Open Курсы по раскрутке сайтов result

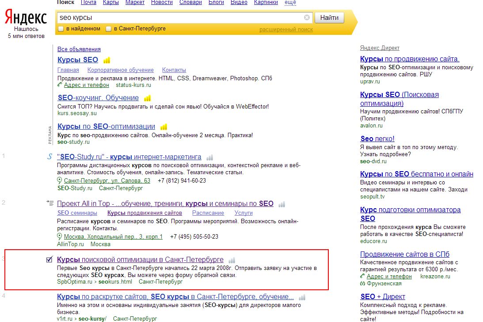point(175,297)
